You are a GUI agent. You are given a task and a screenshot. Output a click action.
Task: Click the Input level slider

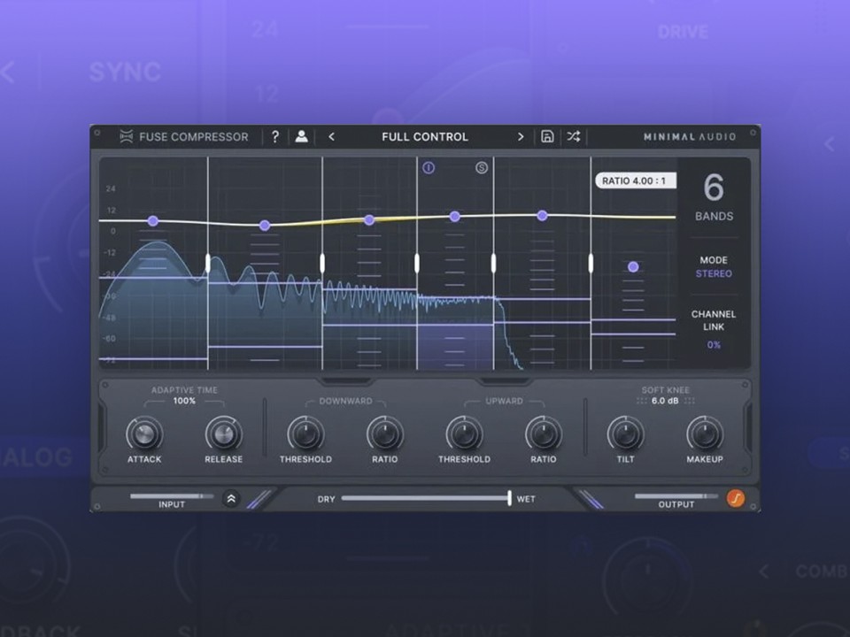tap(172, 496)
